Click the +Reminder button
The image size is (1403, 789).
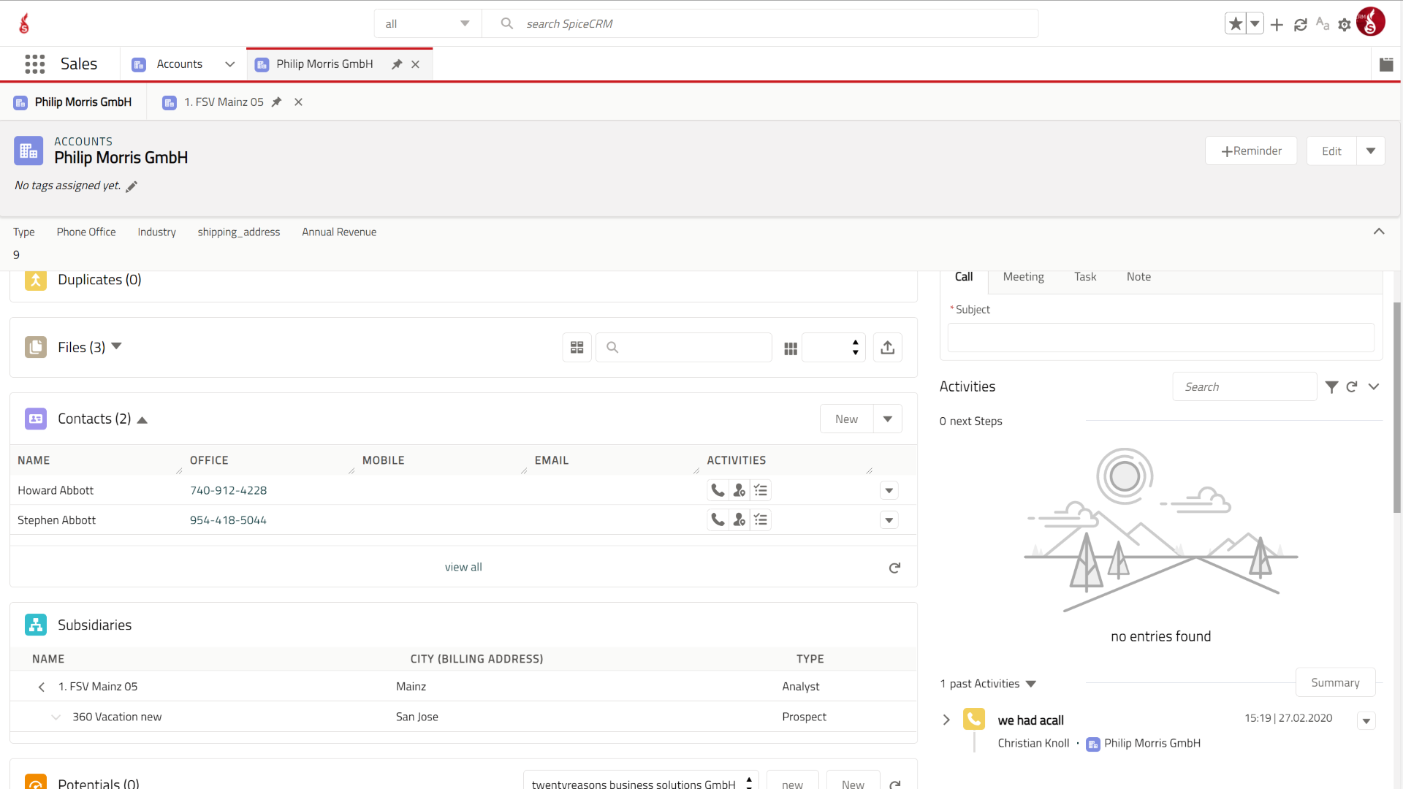(x=1251, y=150)
